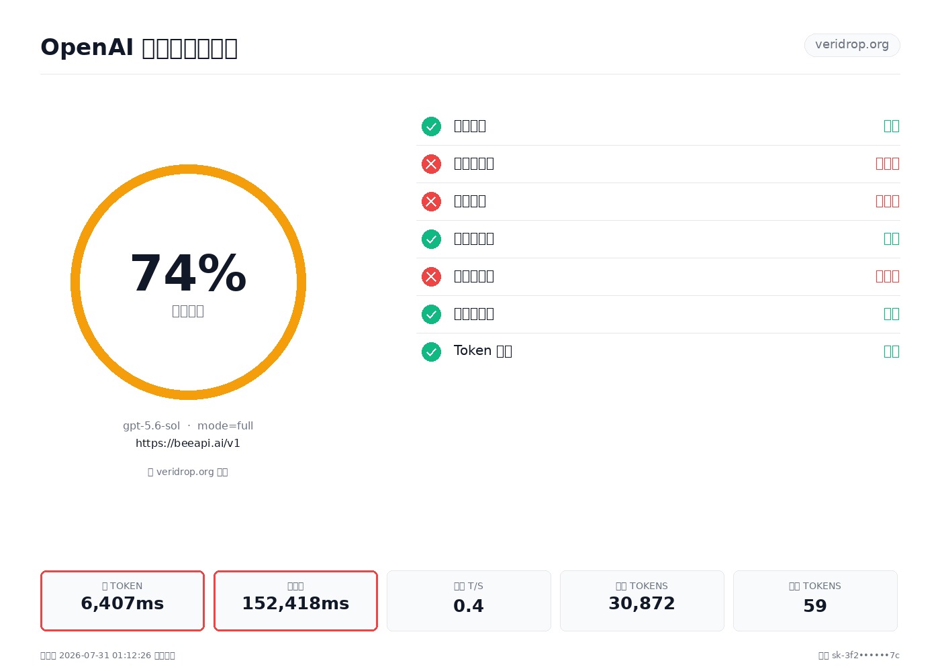Open the https://beeapi.ai/v1 endpoint link

[188, 443]
